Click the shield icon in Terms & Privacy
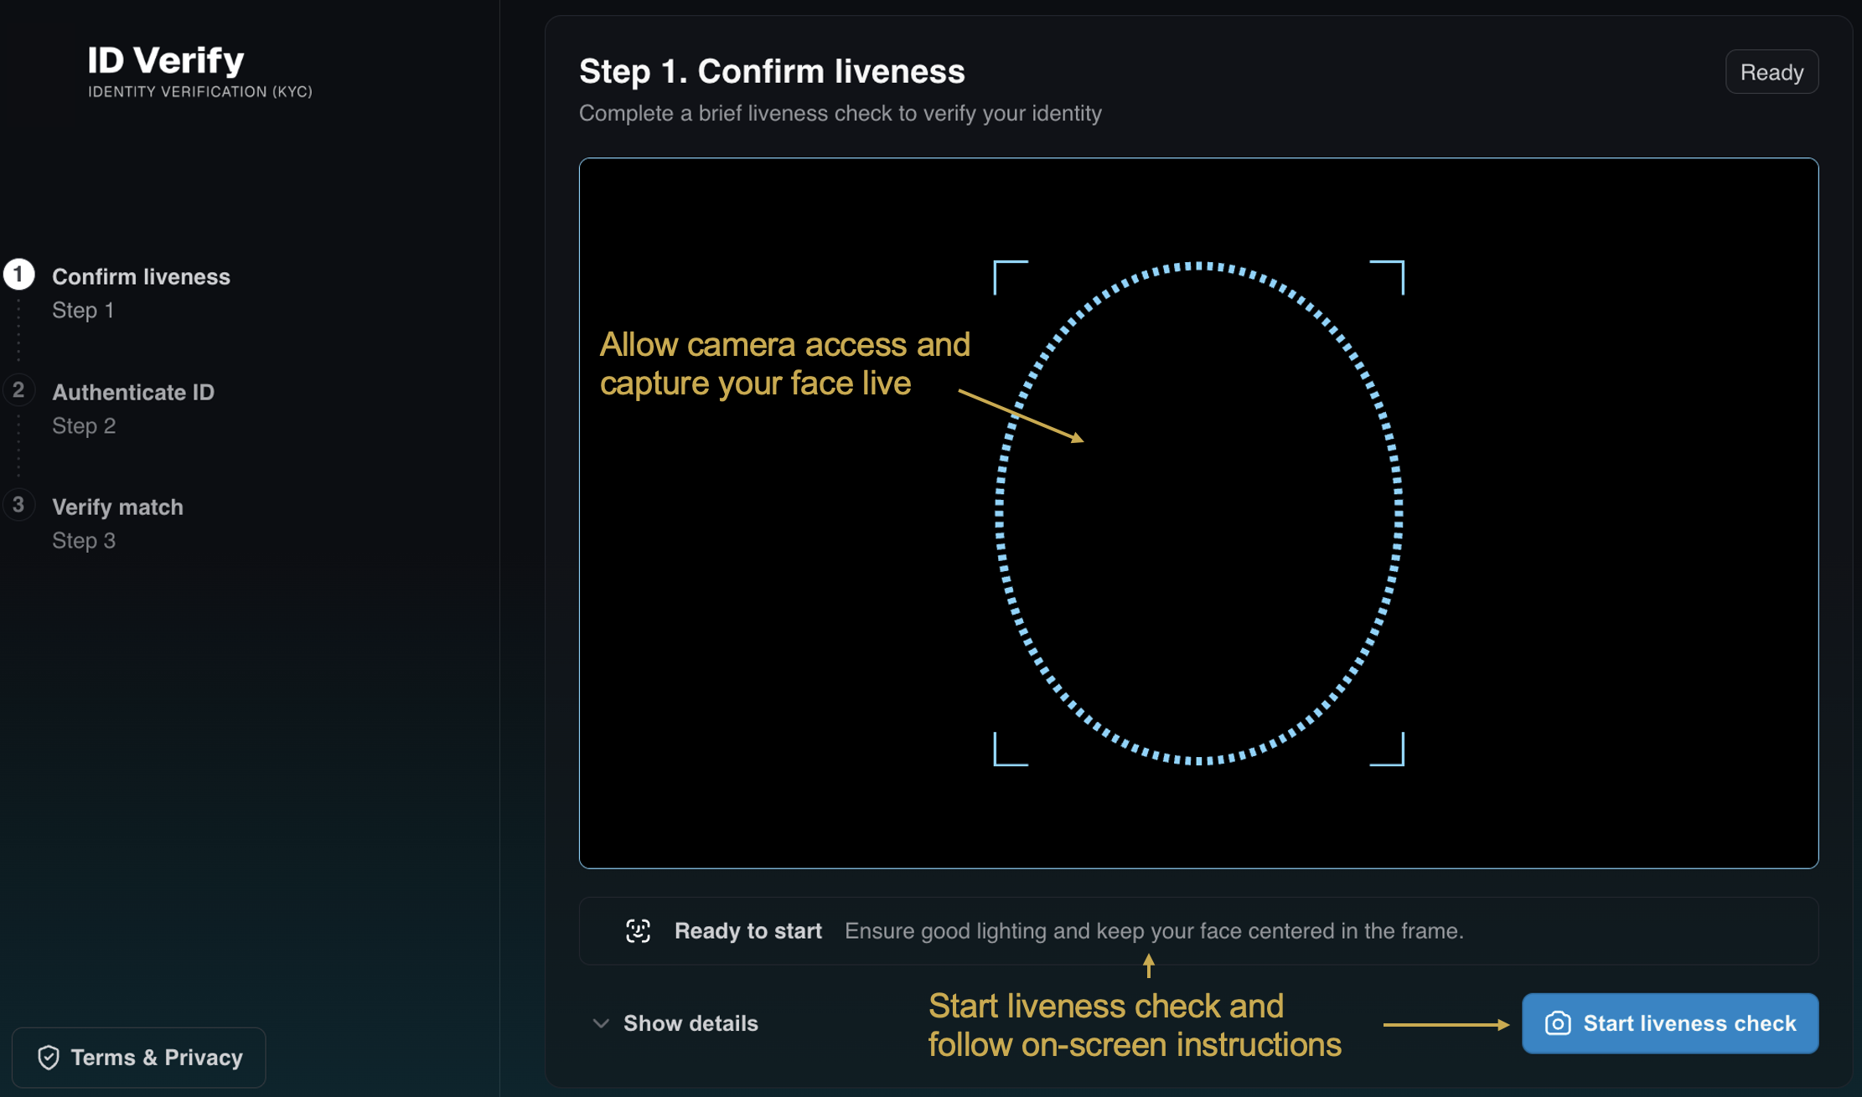1862x1097 pixels. point(49,1058)
